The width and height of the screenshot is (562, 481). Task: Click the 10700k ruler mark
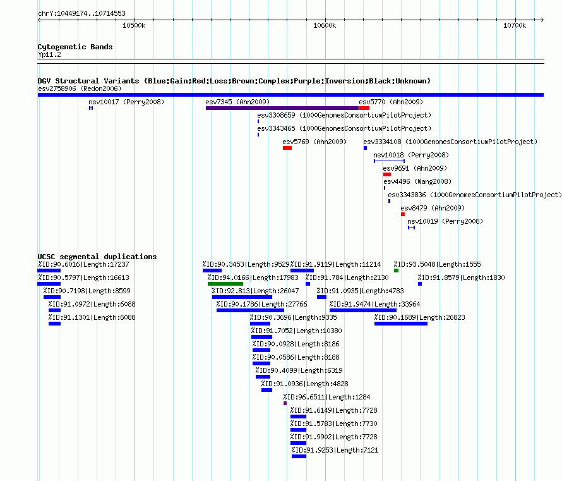click(515, 25)
